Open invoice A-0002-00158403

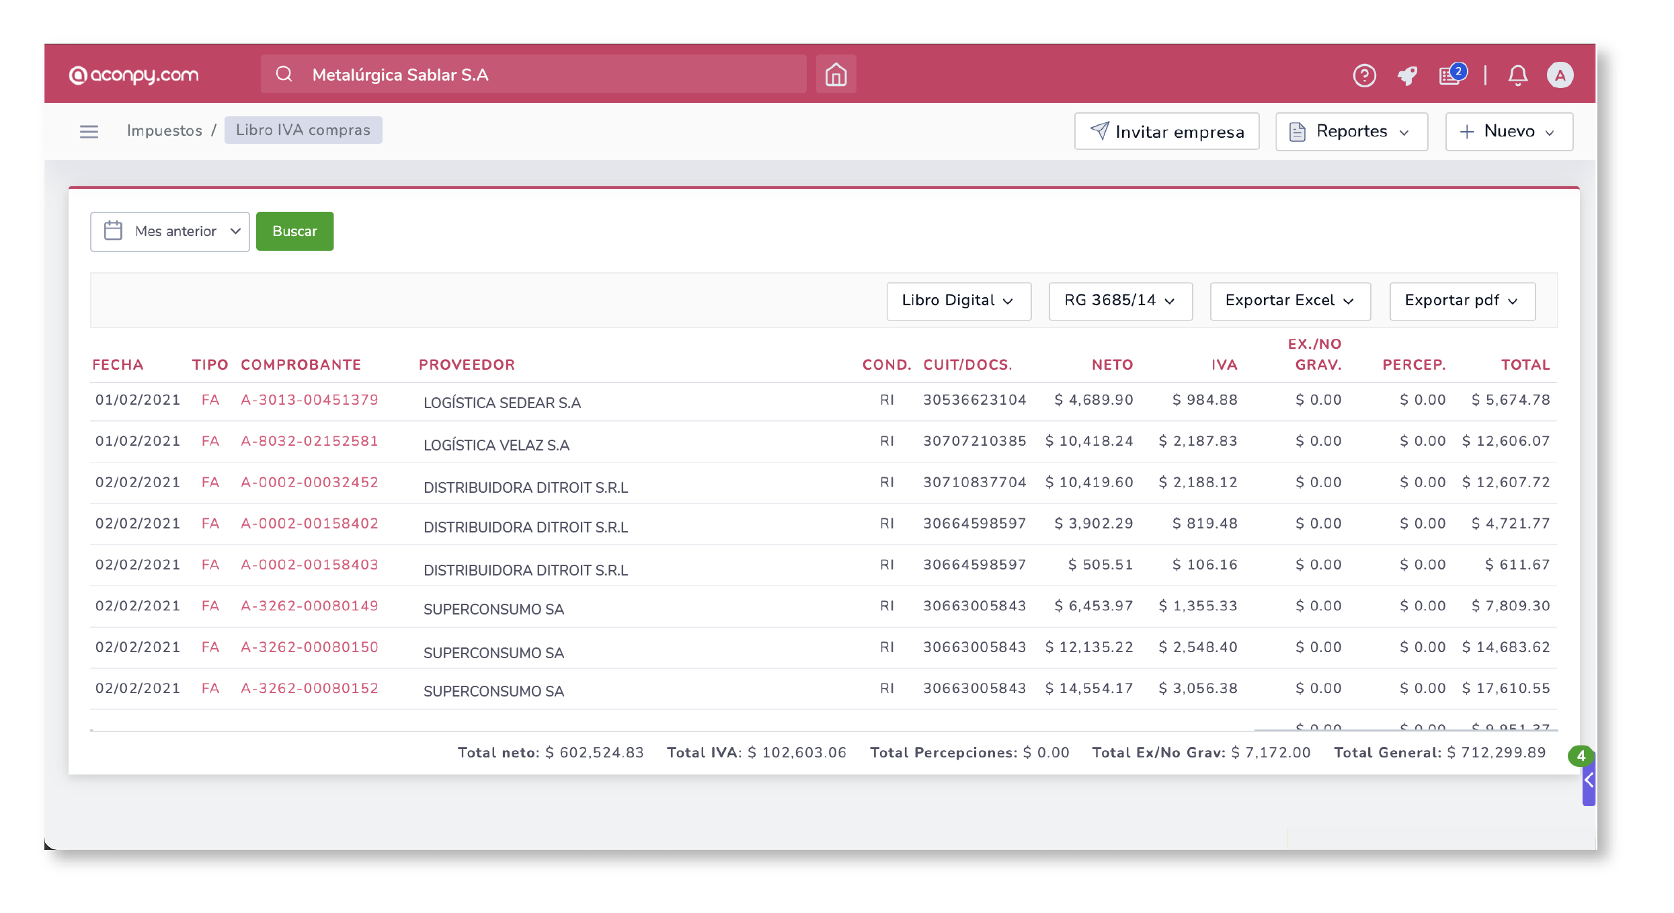coord(309,565)
